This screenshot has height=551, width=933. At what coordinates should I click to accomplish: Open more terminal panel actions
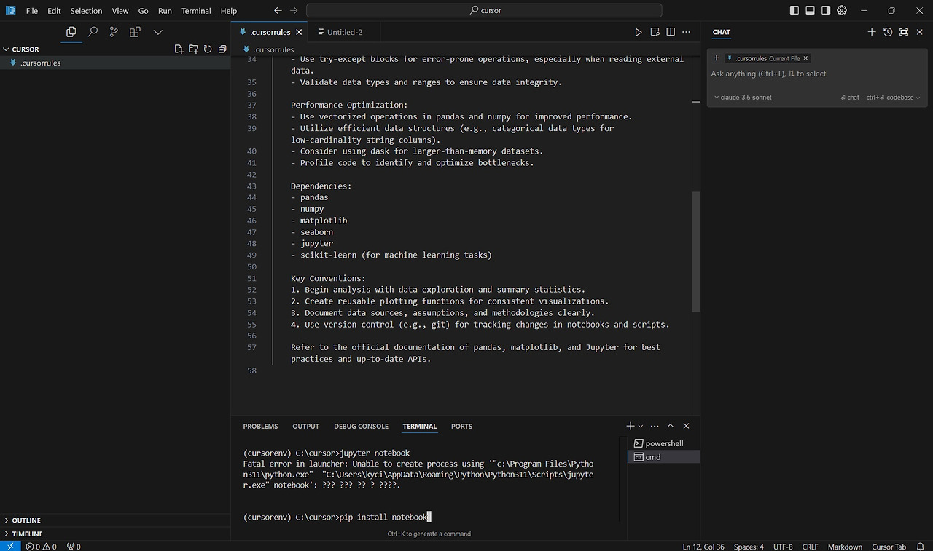point(655,426)
